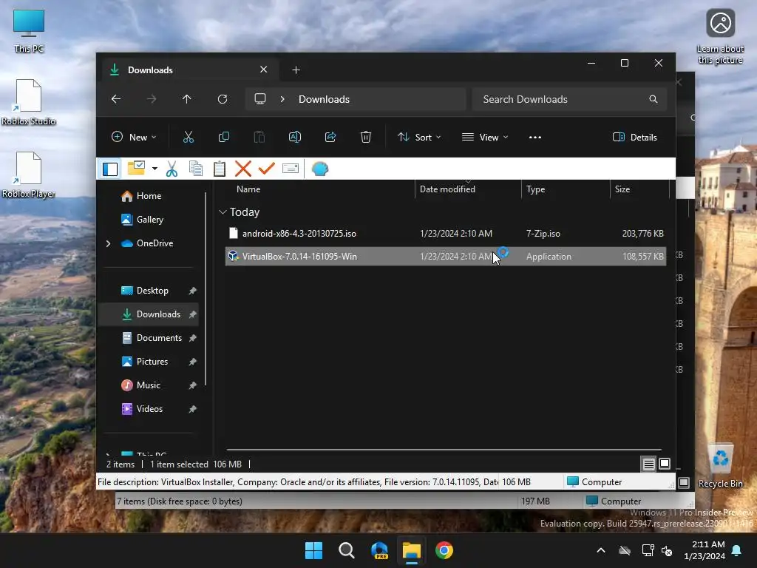Click the Search Downloads field
Viewport: 757px width, 568px height.
tap(569, 99)
